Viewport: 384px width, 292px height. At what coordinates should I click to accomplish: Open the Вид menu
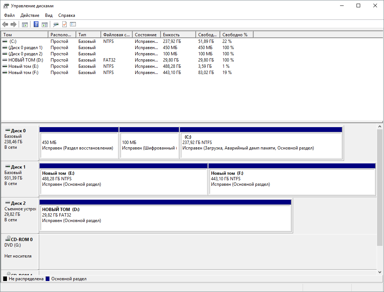point(49,15)
